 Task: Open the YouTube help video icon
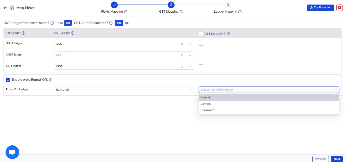pyautogui.click(x=339, y=8)
